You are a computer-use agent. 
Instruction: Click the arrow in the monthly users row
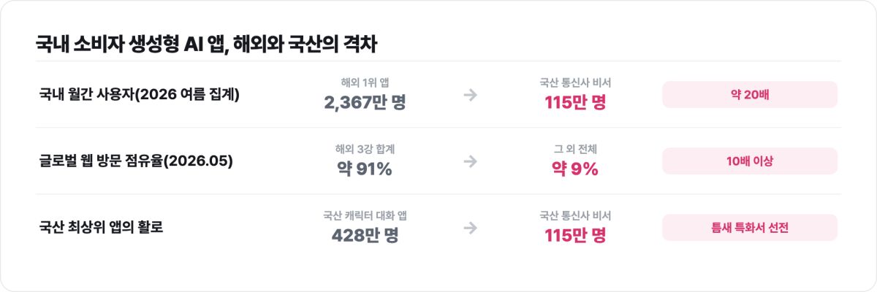click(471, 95)
